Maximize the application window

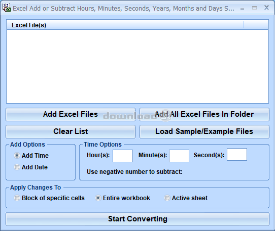254,8
